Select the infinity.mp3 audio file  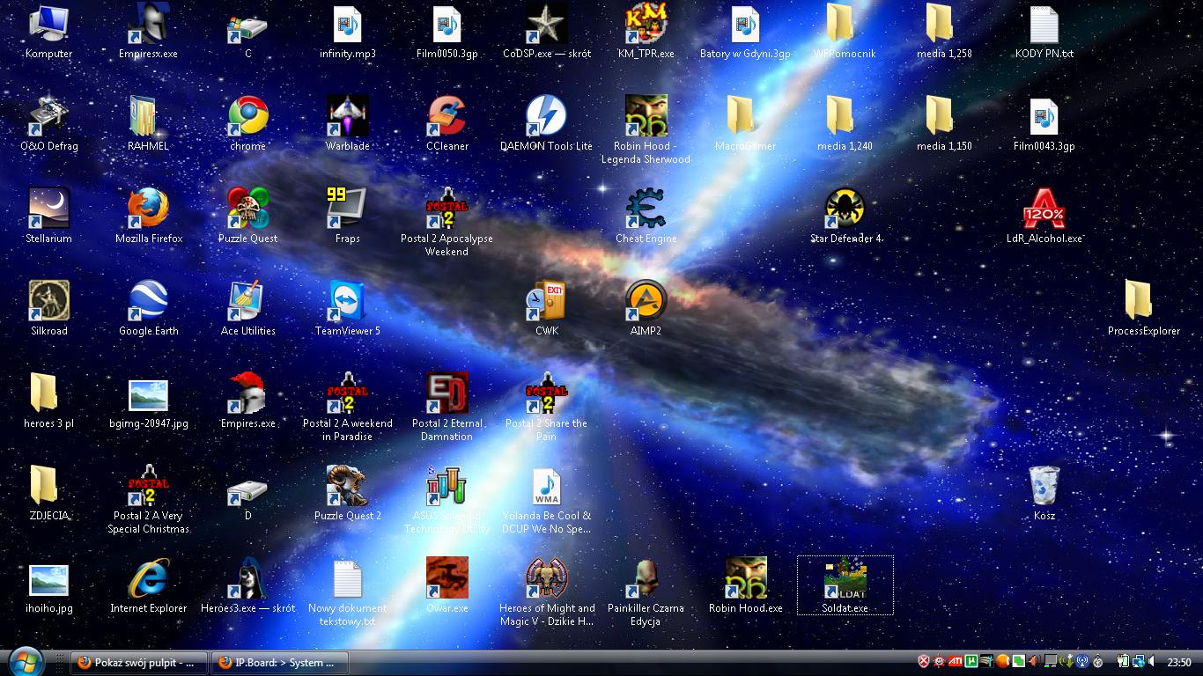[x=348, y=32]
